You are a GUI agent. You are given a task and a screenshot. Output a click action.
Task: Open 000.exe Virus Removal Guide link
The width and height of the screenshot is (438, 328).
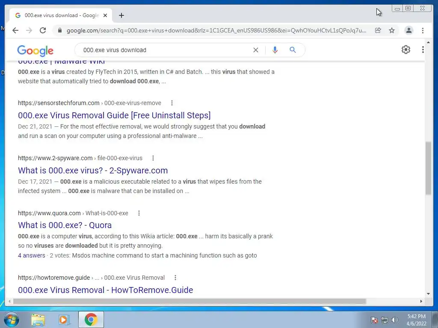114,115
